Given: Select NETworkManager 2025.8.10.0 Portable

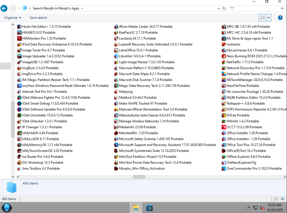Looking at the screenshot, I should (x=252, y=80).
